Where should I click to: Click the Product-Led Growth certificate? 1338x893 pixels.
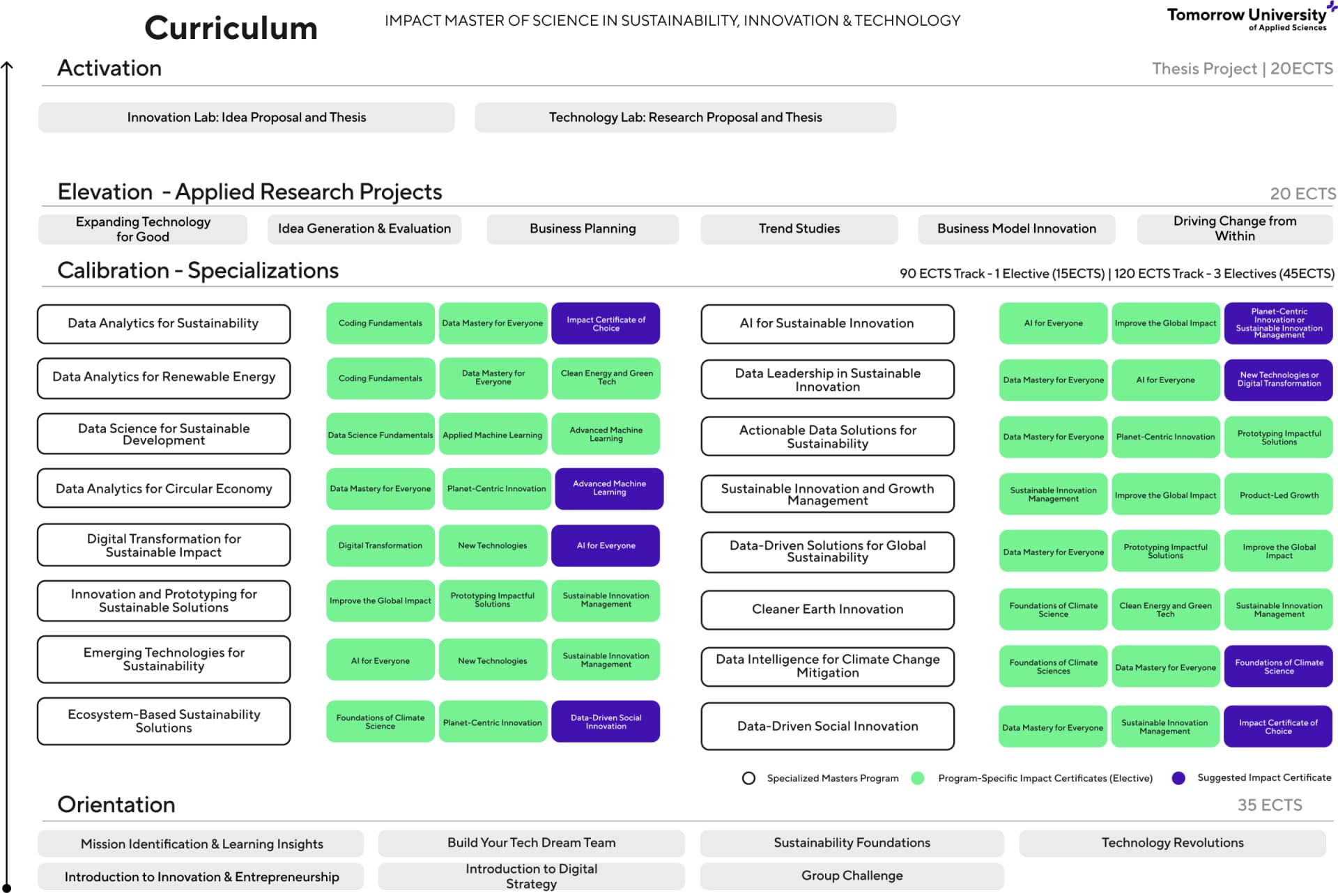[1278, 495]
